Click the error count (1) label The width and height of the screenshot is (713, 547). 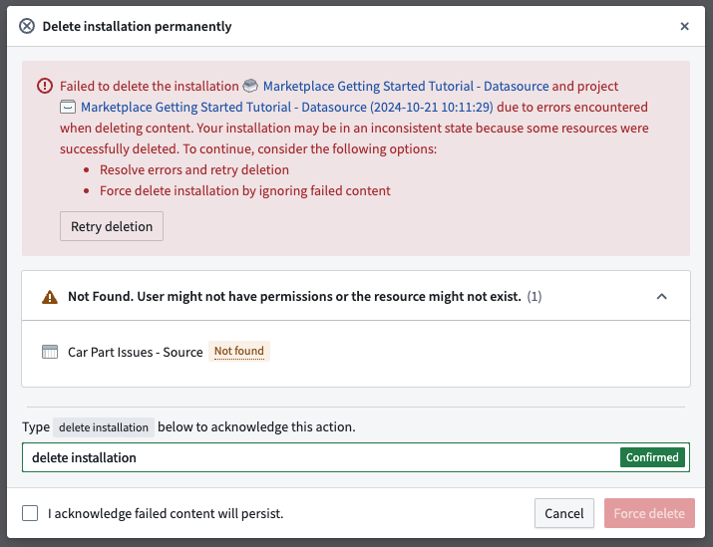coord(535,297)
